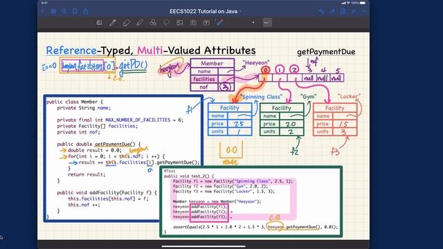Screen dimensions: 443x249
Task: Tap the 'public class Member {' code line
Action: (x=75, y=102)
